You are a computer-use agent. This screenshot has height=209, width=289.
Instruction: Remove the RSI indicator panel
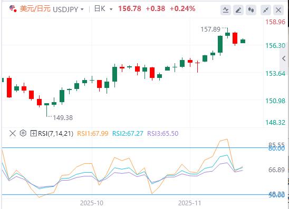(13, 133)
